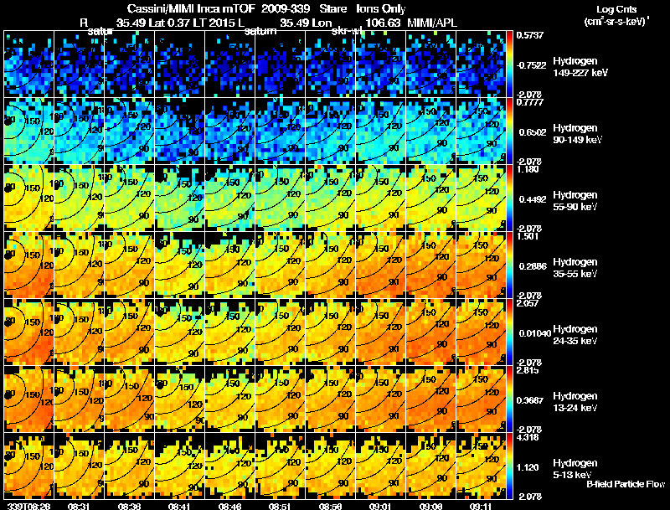The height and width of the screenshot is (510, 670).
Task: Click the Hydrogen 13-24 keV panel at 08:31
Action: coord(79,399)
